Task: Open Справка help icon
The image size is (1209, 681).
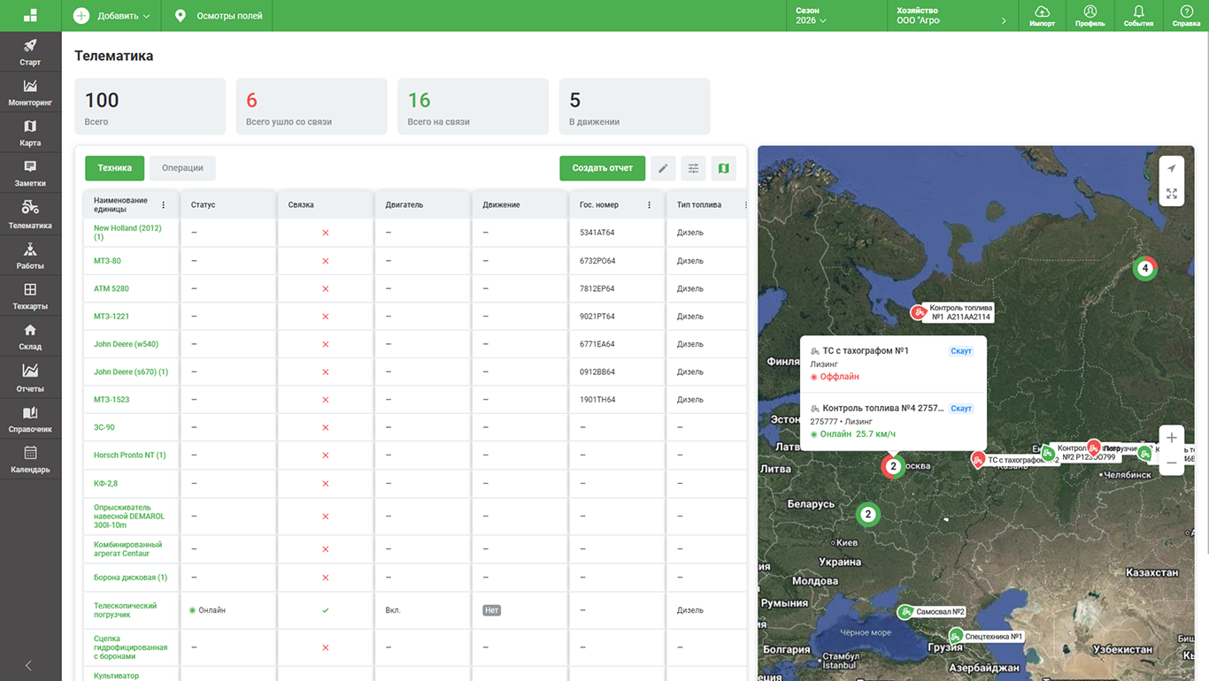Action: [1186, 16]
